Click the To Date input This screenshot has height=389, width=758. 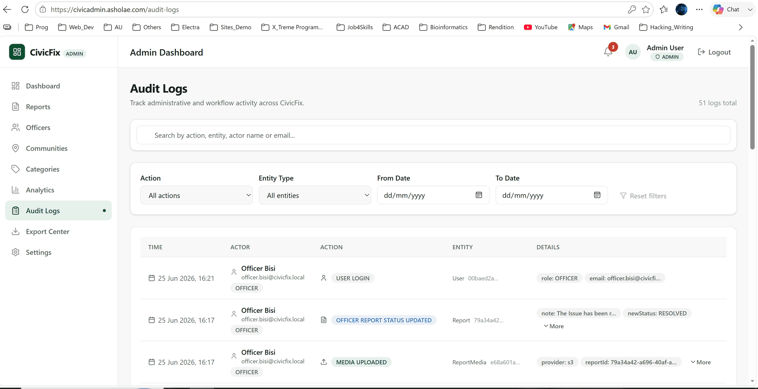click(552, 195)
